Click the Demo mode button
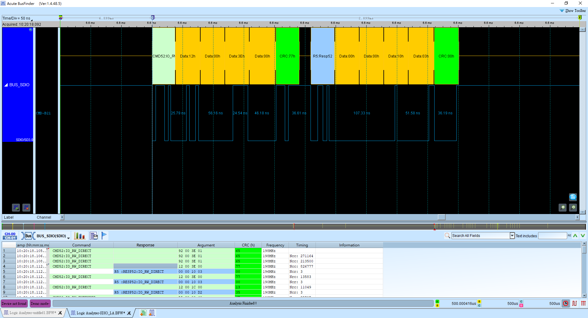The image size is (588, 318). [x=40, y=303]
